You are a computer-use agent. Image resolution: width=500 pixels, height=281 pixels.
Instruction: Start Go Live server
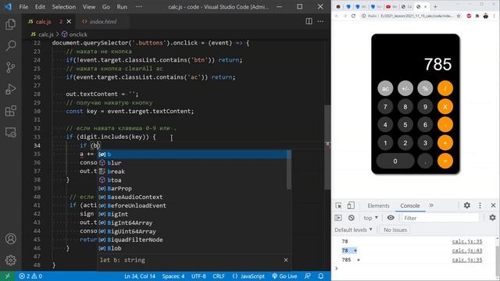(284, 276)
